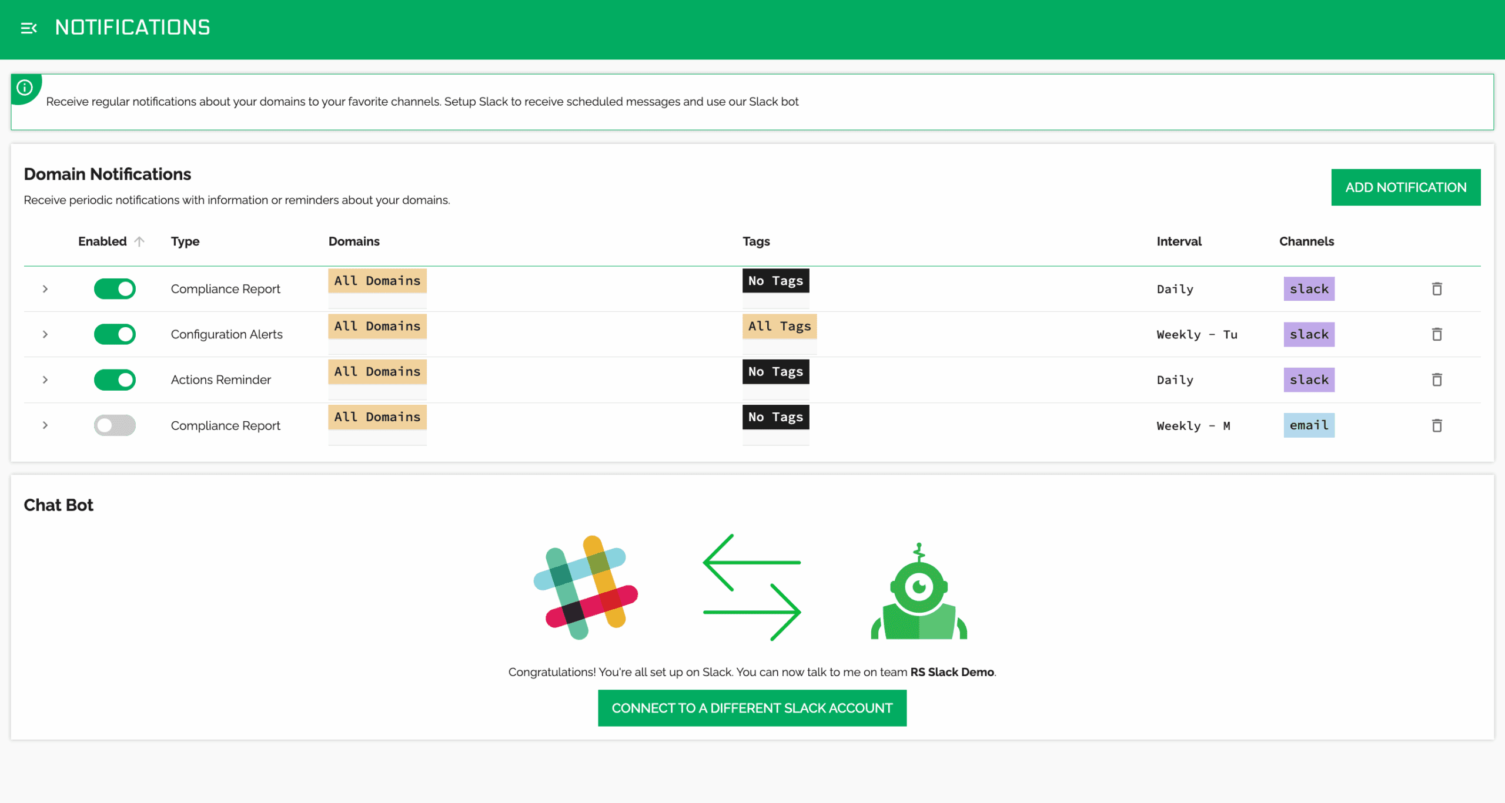The height and width of the screenshot is (803, 1505).
Task: Click the green robot bot icon
Action: [919, 591]
